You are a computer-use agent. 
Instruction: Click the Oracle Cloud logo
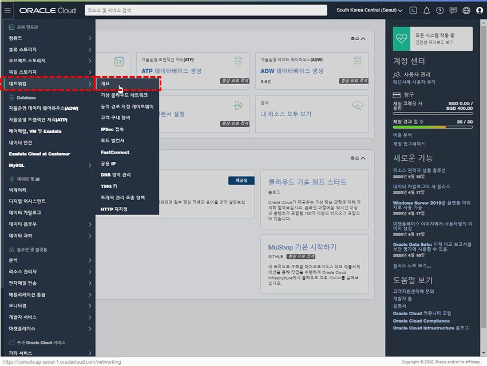47,10
